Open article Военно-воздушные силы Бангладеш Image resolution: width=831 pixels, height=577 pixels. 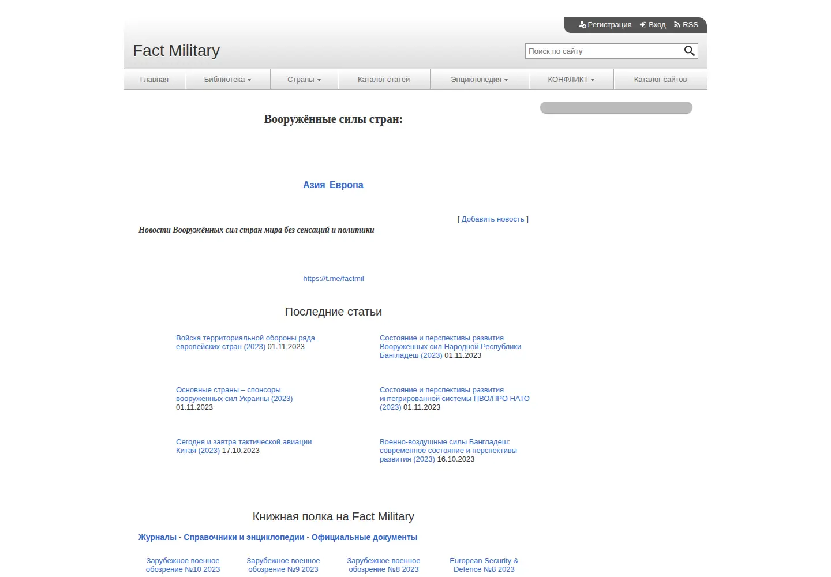448,451
